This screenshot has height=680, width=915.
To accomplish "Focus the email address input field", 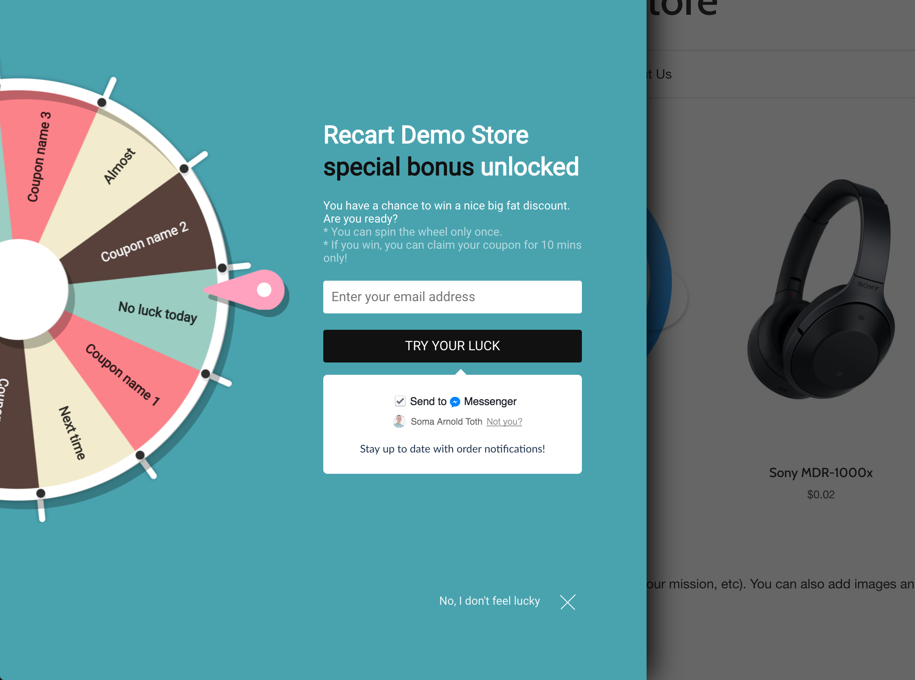I will tap(452, 297).
